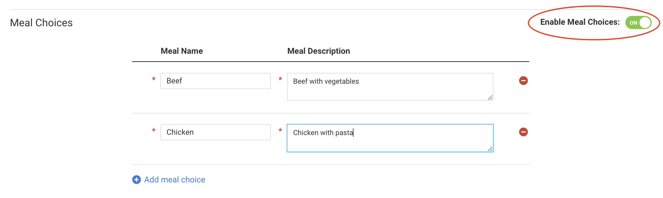Click the Meal Name column header
The height and width of the screenshot is (198, 663).
pos(182,51)
